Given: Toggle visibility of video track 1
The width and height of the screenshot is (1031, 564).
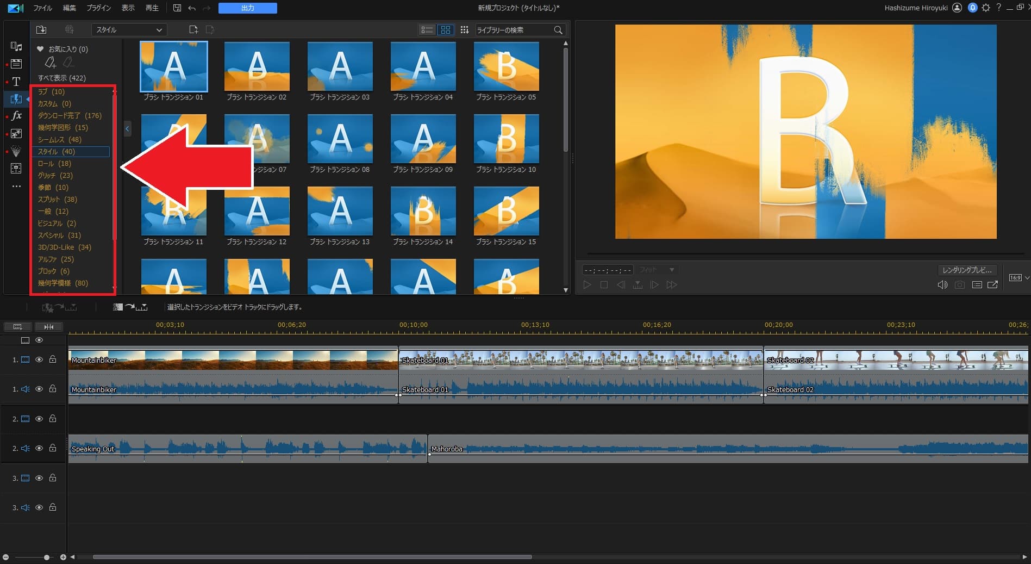Looking at the screenshot, I should pos(39,360).
